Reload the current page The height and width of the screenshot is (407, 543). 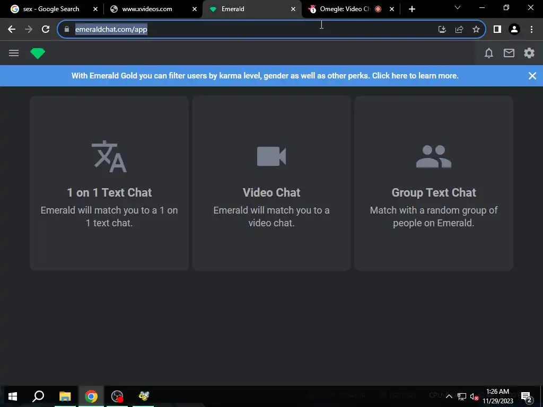coord(46,29)
